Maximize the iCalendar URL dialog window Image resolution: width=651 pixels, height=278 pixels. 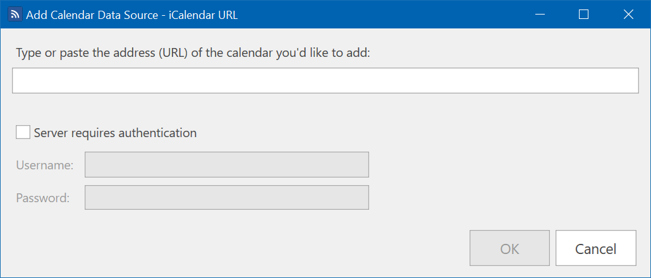[x=583, y=15]
